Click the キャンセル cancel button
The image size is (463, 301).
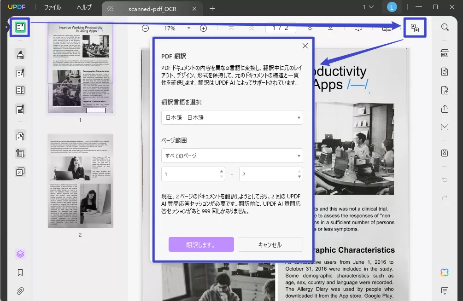pyautogui.click(x=270, y=244)
